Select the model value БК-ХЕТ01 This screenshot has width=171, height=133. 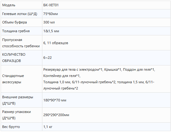point(51,5)
